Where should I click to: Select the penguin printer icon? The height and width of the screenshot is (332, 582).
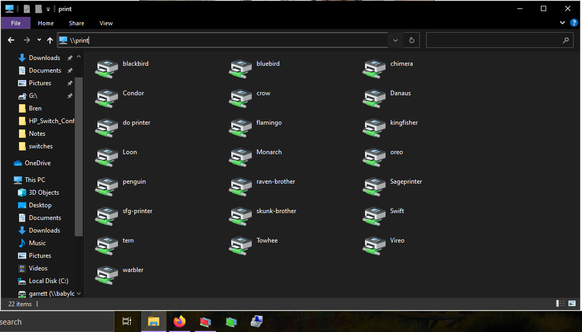[x=107, y=187]
